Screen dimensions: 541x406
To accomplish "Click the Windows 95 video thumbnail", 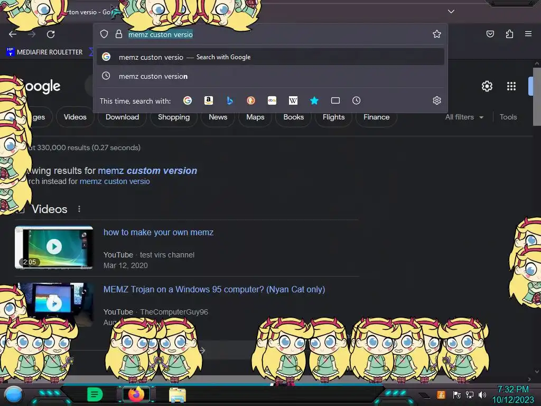I will tap(54, 304).
